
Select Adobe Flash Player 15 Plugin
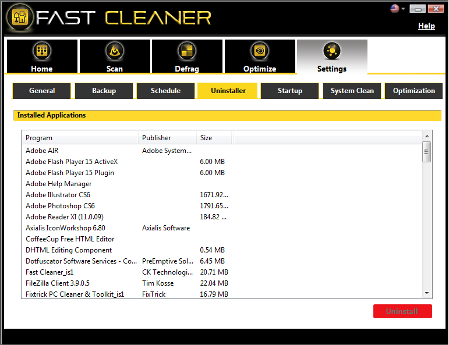pos(222,173)
